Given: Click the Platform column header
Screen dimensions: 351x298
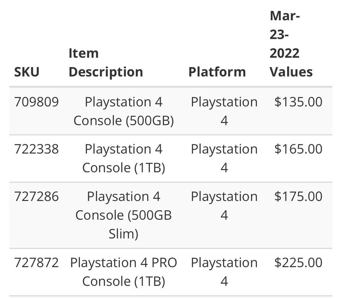Looking at the screenshot, I should pos(217,72).
